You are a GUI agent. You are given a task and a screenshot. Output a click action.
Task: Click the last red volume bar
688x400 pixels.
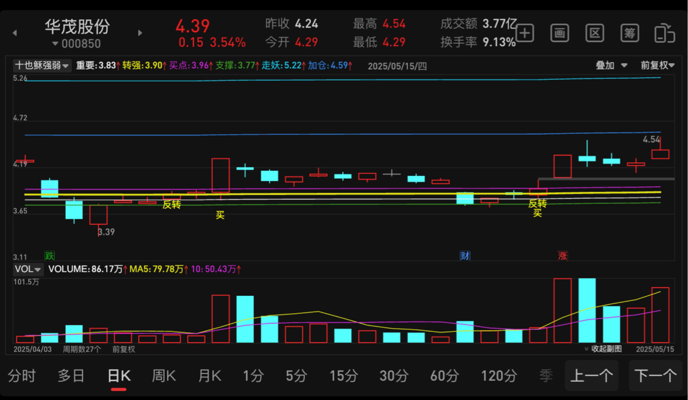click(x=660, y=315)
